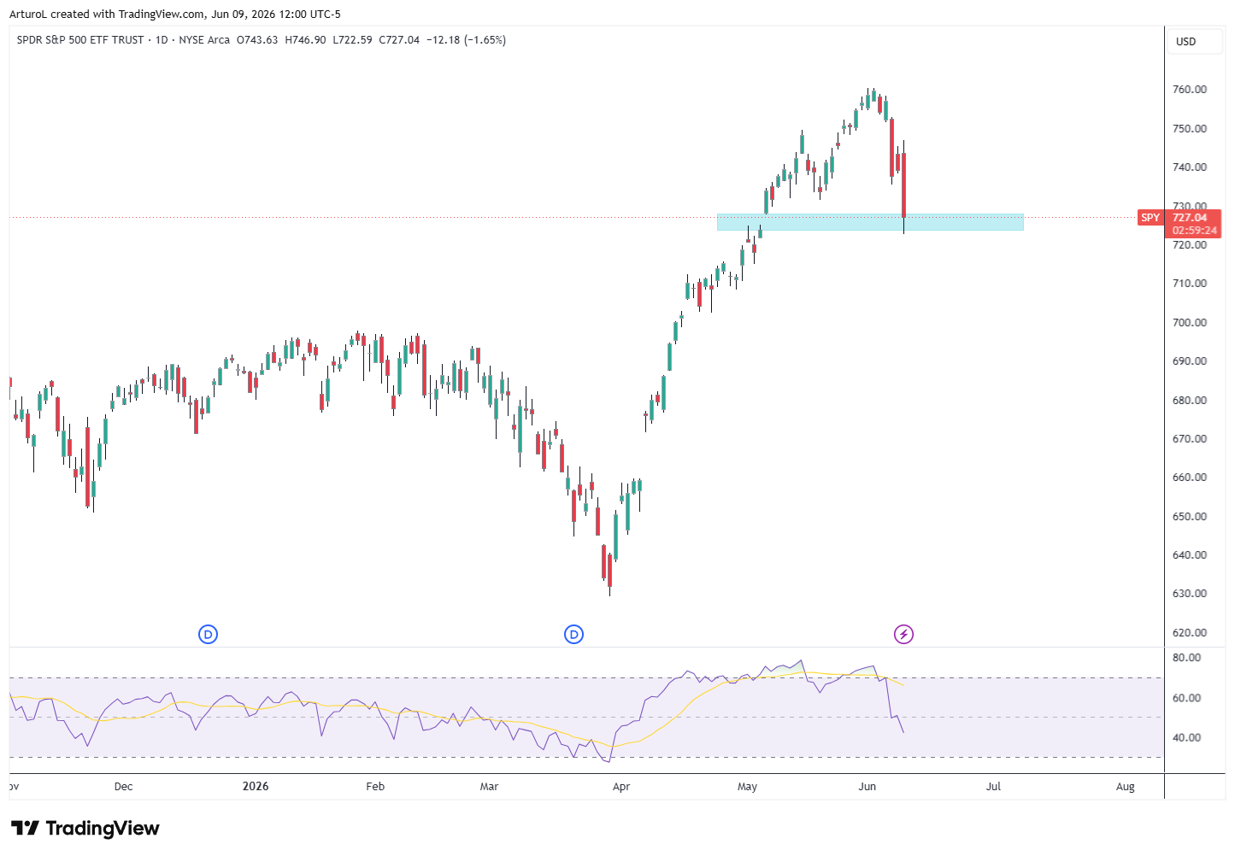Click the countdown timer 02:59:24
The width and height of the screenshot is (1235, 856).
pos(1194,231)
